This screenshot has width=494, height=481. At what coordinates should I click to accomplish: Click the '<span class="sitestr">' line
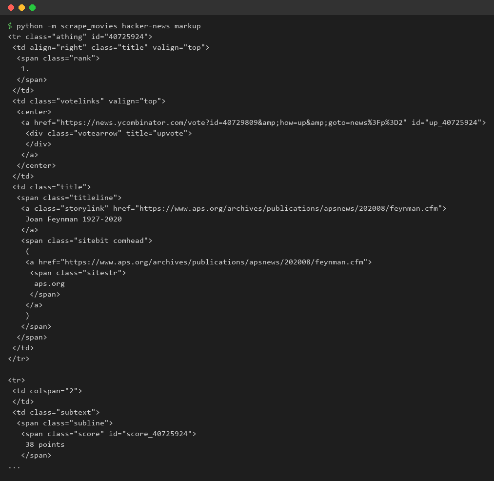pos(78,272)
